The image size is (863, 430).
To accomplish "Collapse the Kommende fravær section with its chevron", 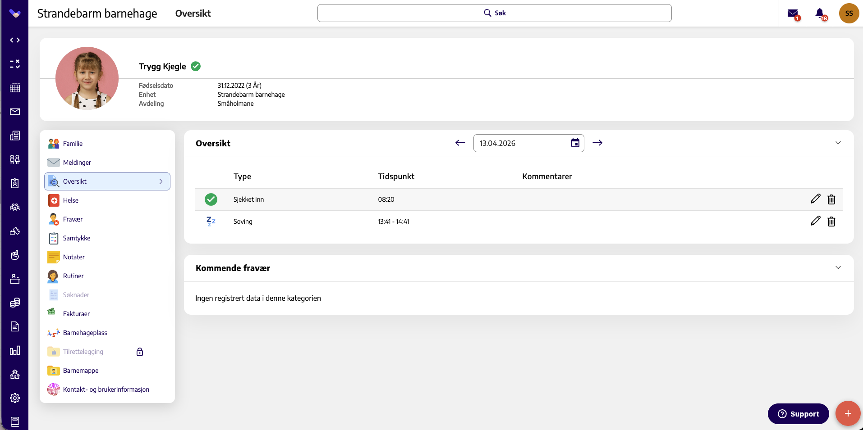I will click(838, 267).
